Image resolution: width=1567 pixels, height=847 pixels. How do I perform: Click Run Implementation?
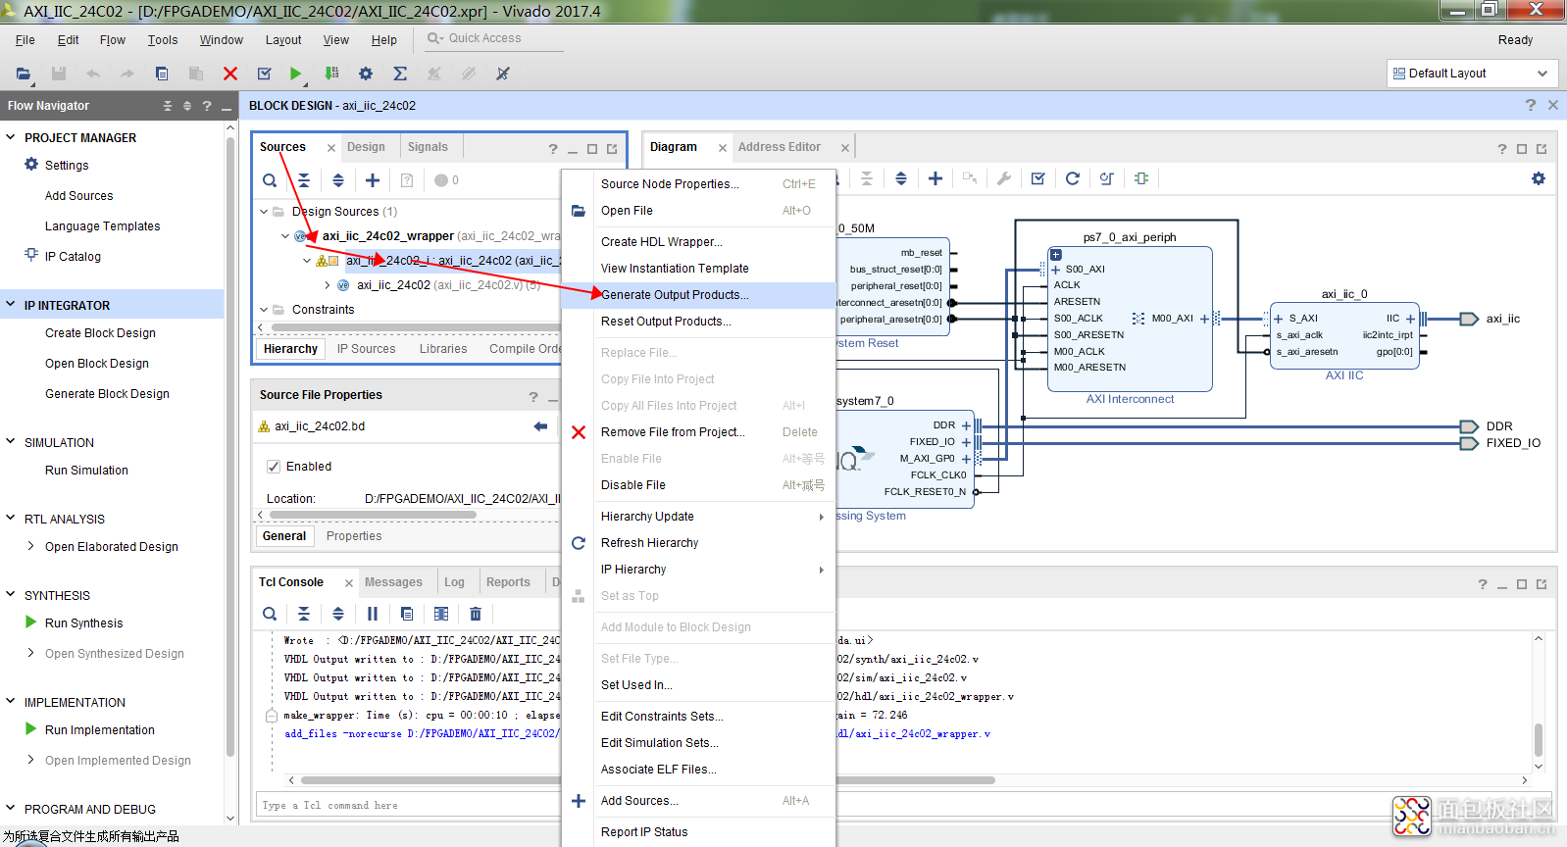100,730
